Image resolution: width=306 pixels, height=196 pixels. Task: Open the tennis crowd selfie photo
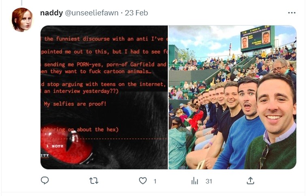232,97
